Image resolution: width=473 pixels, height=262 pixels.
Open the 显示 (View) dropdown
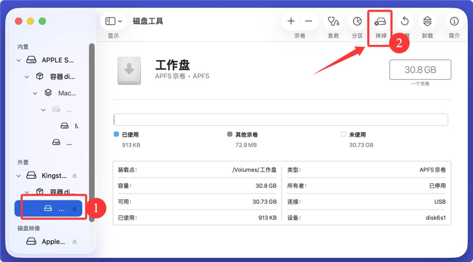click(x=113, y=21)
